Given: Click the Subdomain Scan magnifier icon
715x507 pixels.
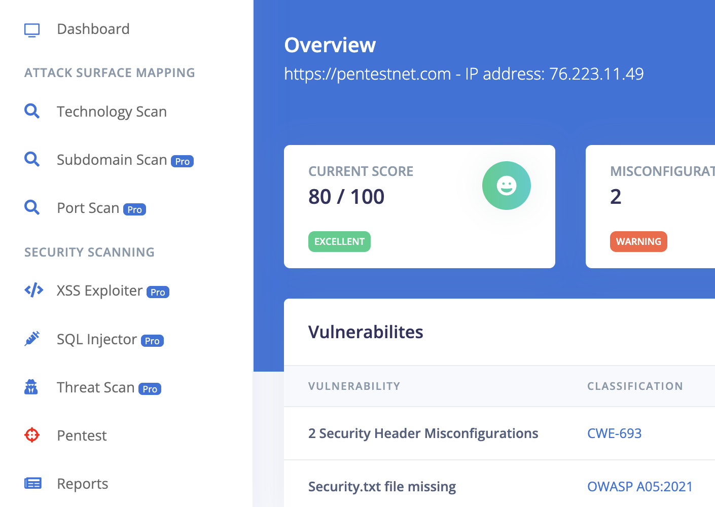Looking at the screenshot, I should pos(32,159).
